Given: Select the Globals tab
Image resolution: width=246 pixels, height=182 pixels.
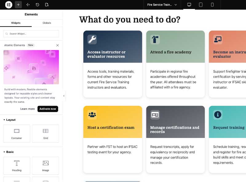Looking at the screenshot, I should click(47, 23).
